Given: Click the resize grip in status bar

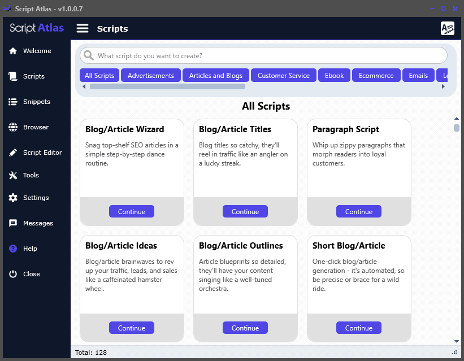Looking at the screenshot, I should (454, 352).
